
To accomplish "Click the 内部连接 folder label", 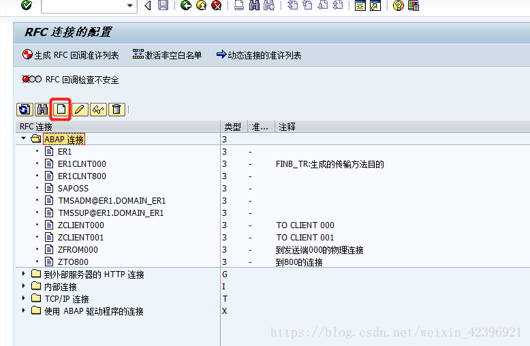I will (x=61, y=287).
